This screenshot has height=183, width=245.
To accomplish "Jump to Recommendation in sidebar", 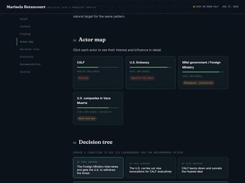I will pyautogui.click(x=30, y=64).
